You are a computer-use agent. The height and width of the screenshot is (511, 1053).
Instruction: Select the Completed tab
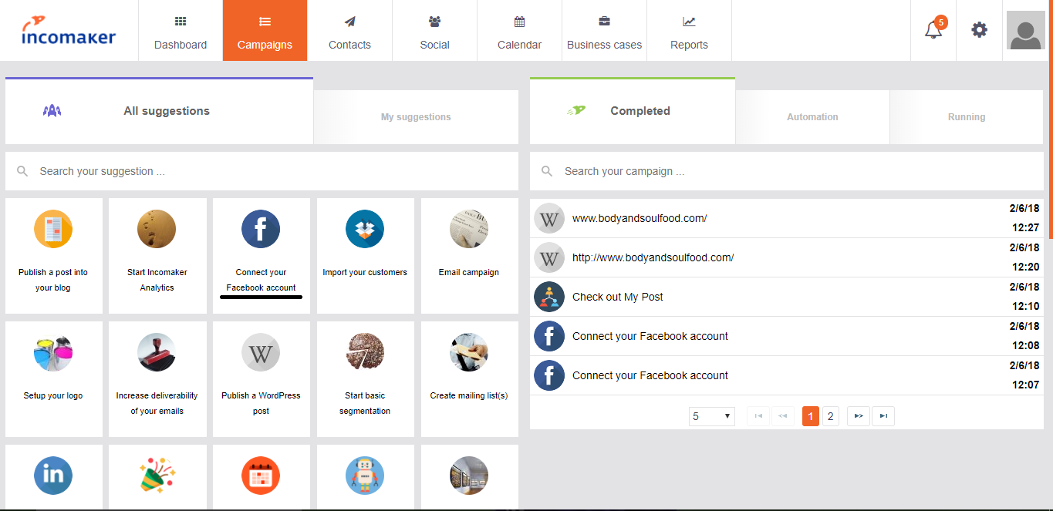[x=633, y=111]
